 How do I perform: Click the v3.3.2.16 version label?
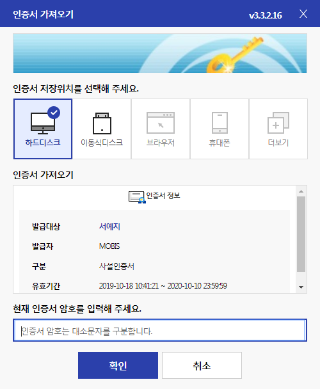pyautogui.click(x=266, y=15)
